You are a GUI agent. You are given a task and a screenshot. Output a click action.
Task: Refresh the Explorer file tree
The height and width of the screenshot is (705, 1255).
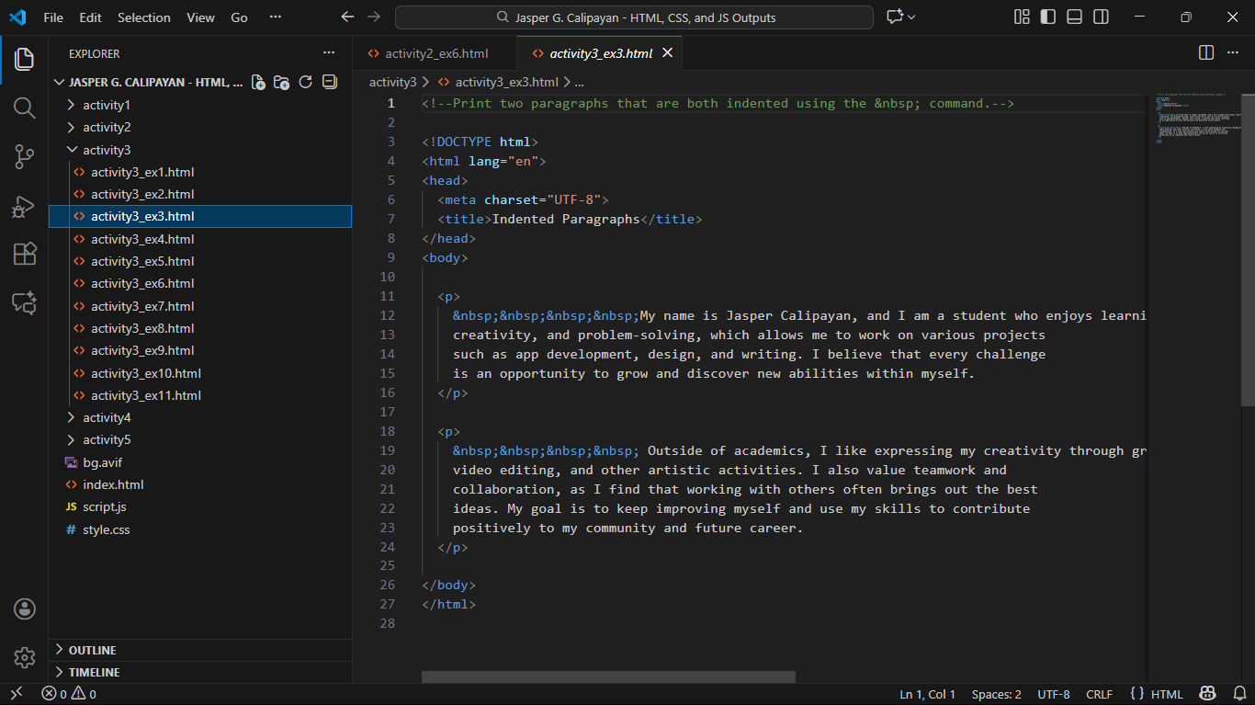306,83
